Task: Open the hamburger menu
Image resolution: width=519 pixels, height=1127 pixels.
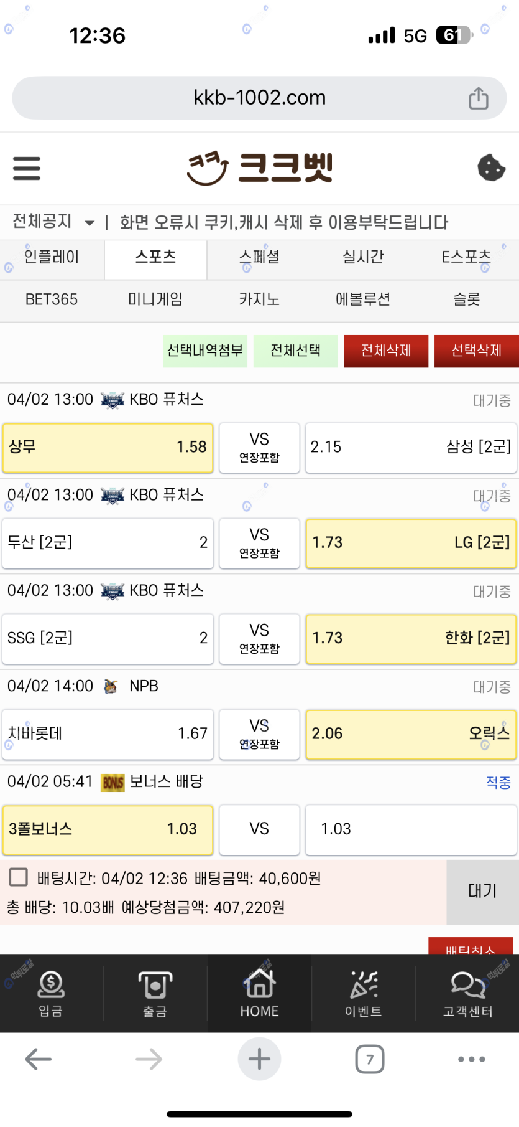Action: [x=27, y=168]
